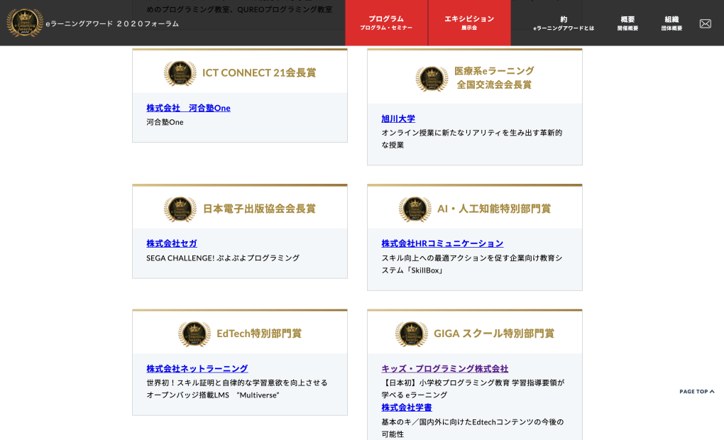This screenshot has width=724, height=440.
Task: Open the 概要 開催概要 menu item
Action: click(x=627, y=23)
